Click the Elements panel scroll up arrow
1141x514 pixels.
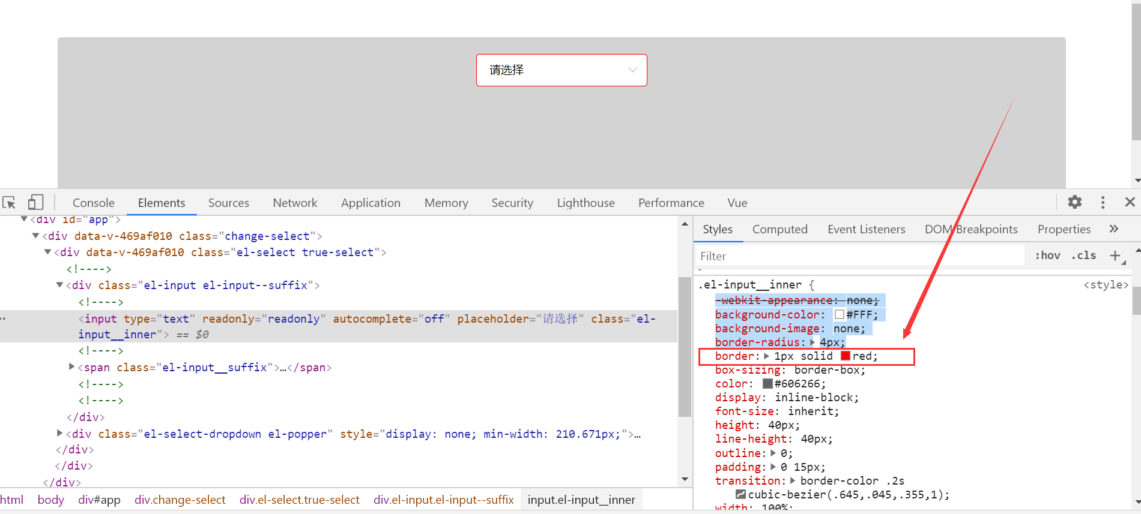coord(685,224)
